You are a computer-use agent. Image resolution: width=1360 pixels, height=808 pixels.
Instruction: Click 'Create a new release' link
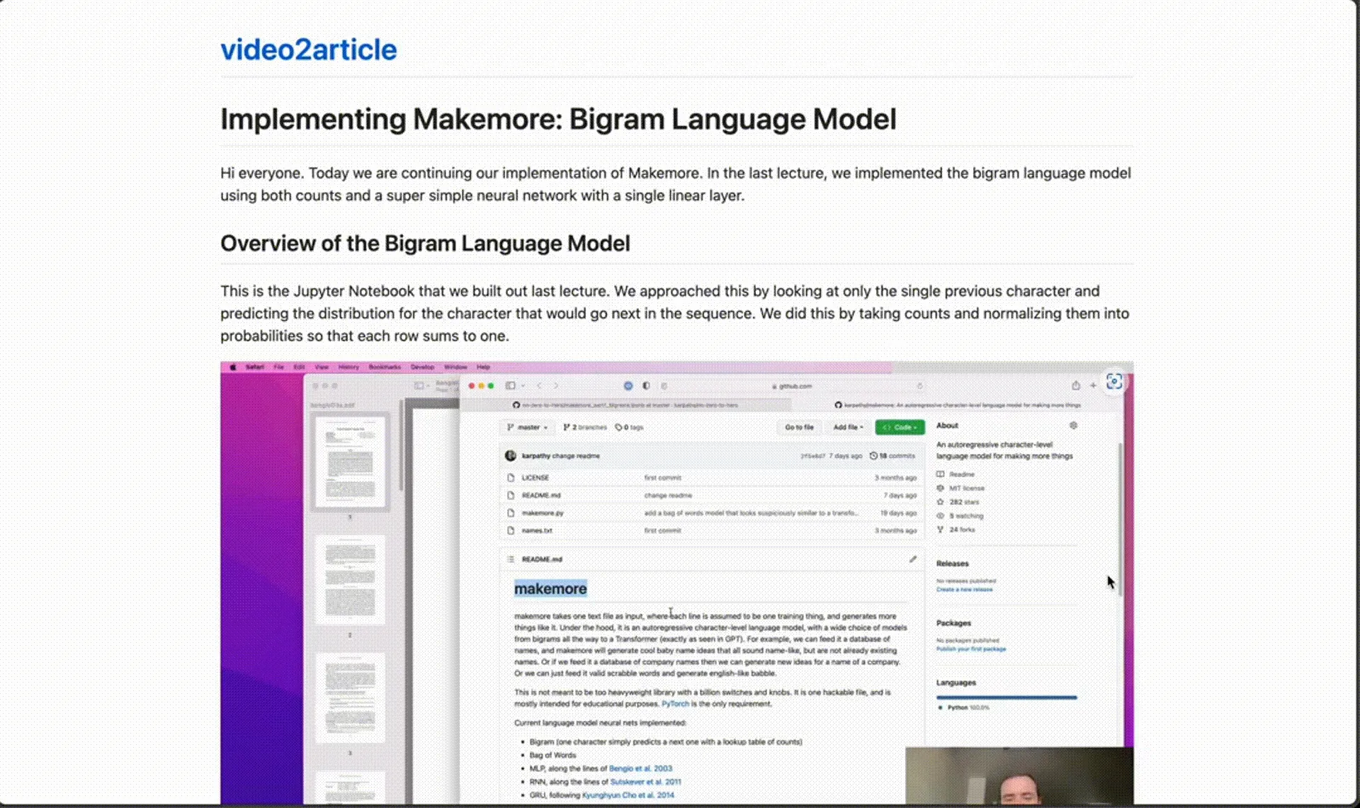point(964,589)
